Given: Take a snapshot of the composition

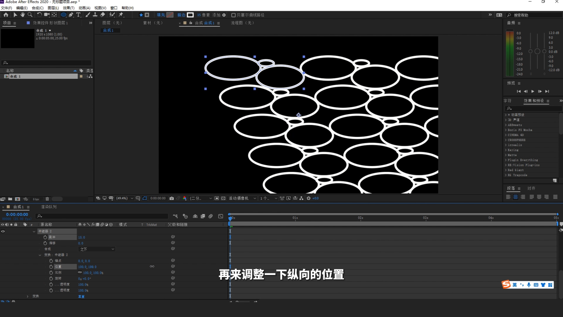Looking at the screenshot, I should (172, 198).
